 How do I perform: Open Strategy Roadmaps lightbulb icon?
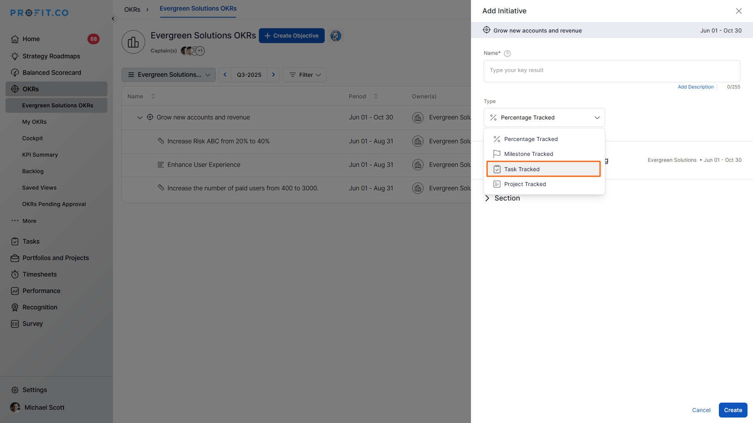click(x=15, y=56)
